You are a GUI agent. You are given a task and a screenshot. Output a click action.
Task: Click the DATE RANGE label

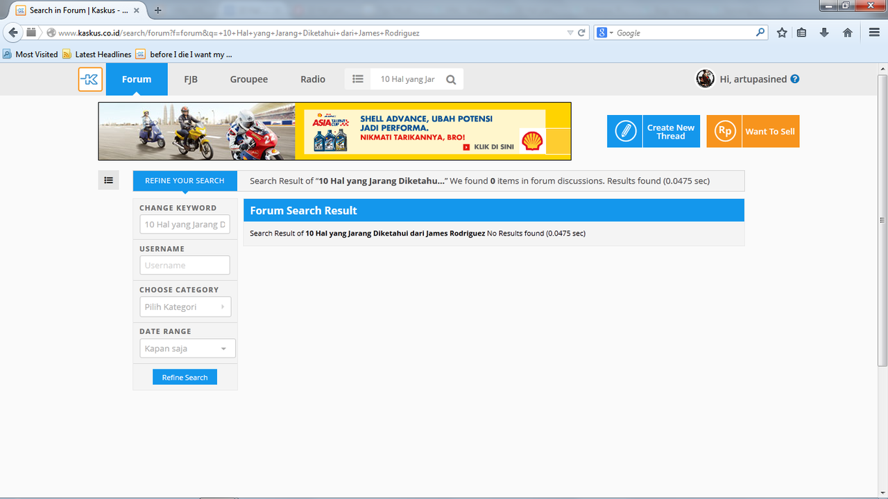coord(165,331)
